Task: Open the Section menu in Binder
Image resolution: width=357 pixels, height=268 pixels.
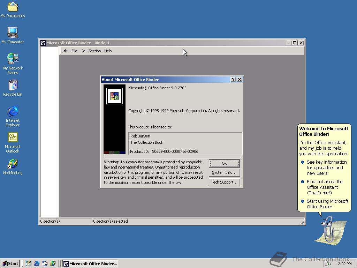Action: [x=95, y=51]
